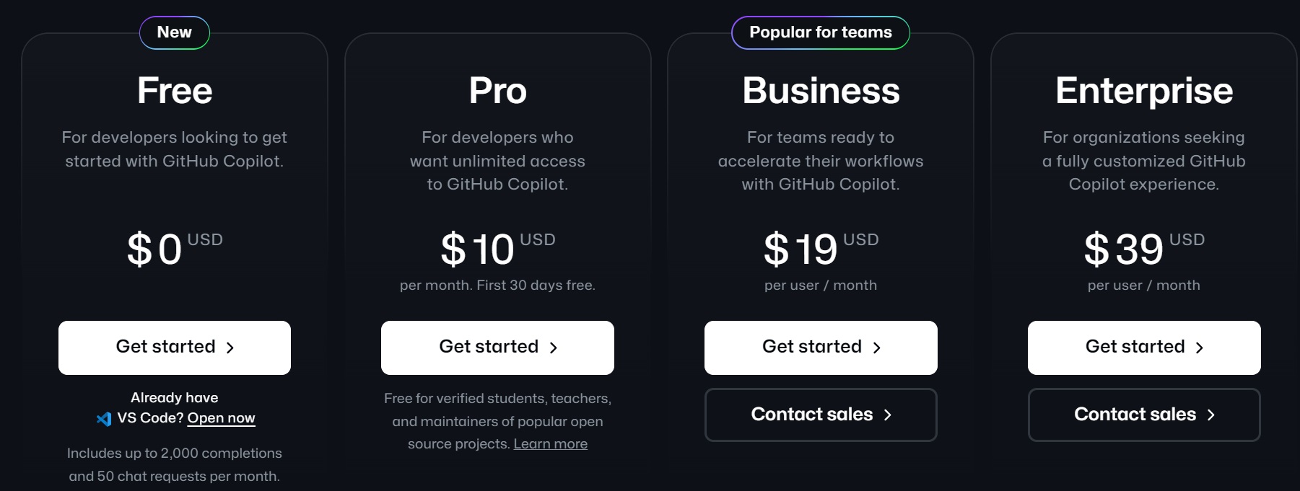Get started with the Free plan

pyautogui.click(x=175, y=348)
